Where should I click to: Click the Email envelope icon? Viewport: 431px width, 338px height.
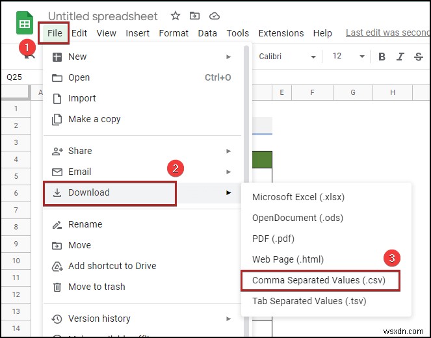pyautogui.click(x=57, y=172)
